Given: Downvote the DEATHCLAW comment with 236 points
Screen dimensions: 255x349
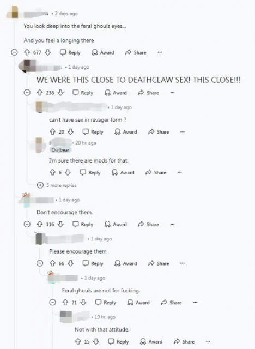Looking at the screenshot, I should [x=60, y=93].
